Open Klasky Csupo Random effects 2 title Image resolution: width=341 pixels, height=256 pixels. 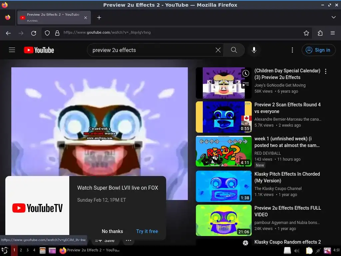[287, 242]
